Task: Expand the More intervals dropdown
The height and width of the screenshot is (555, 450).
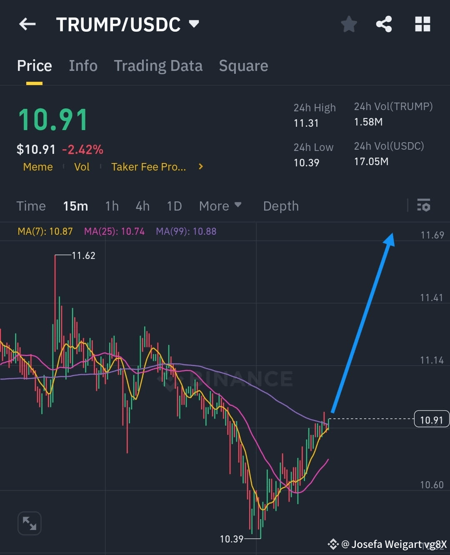Action: pos(220,206)
